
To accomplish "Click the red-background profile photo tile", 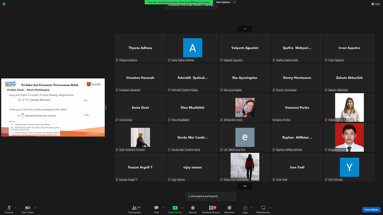I will tap(349, 137).
